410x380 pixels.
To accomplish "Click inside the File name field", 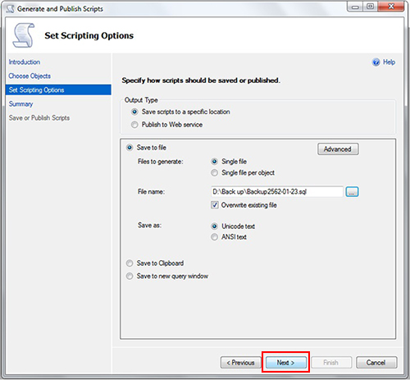I will (x=277, y=192).
